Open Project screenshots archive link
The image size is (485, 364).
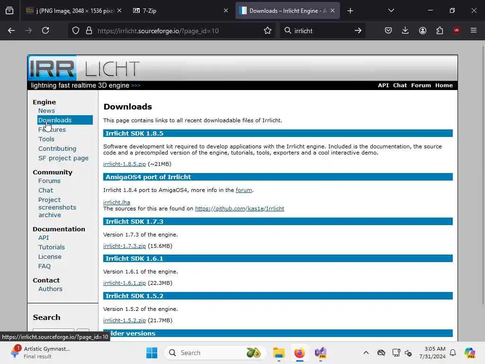pos(57,208)
